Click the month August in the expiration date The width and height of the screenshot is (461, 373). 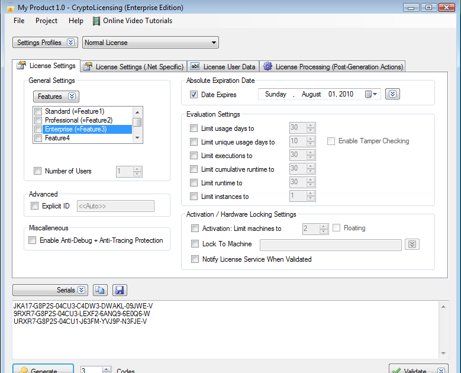point(311,94)
